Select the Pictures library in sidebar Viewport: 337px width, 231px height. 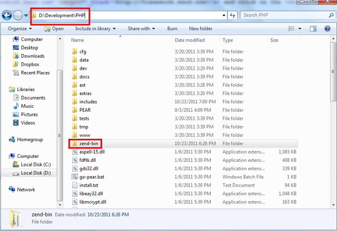click(x=30, y=114)
